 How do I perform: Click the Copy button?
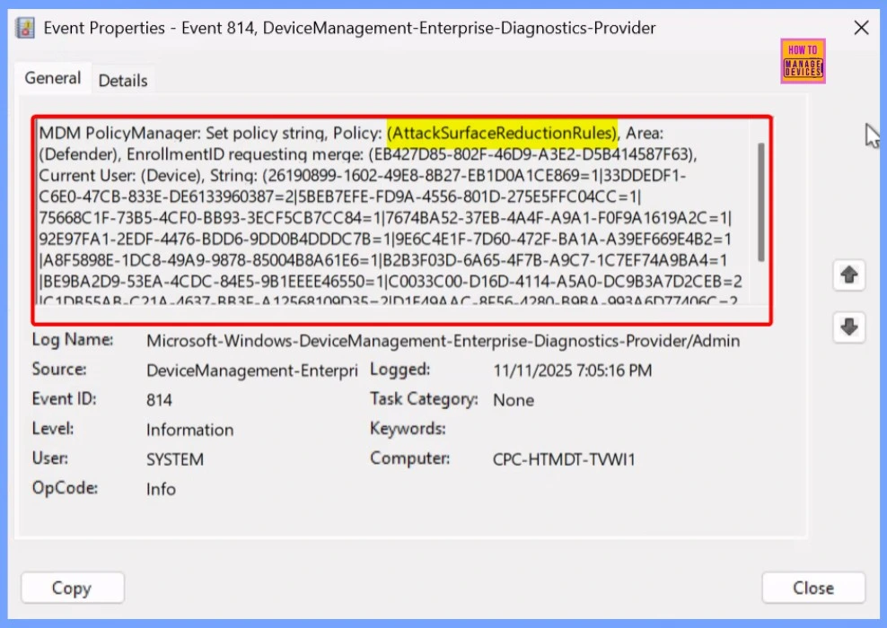[x=72, y=588]
